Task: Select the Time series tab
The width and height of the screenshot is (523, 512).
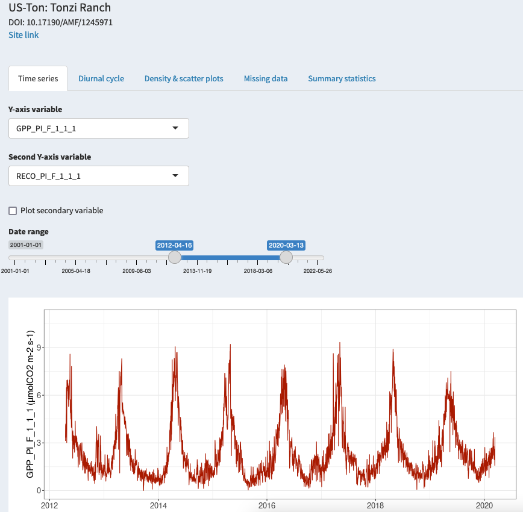Action: pyautogui.click(x=38, y=78)
